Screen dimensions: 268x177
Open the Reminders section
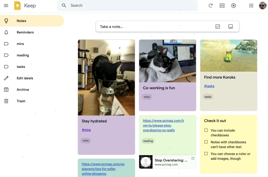click(32, 32)
